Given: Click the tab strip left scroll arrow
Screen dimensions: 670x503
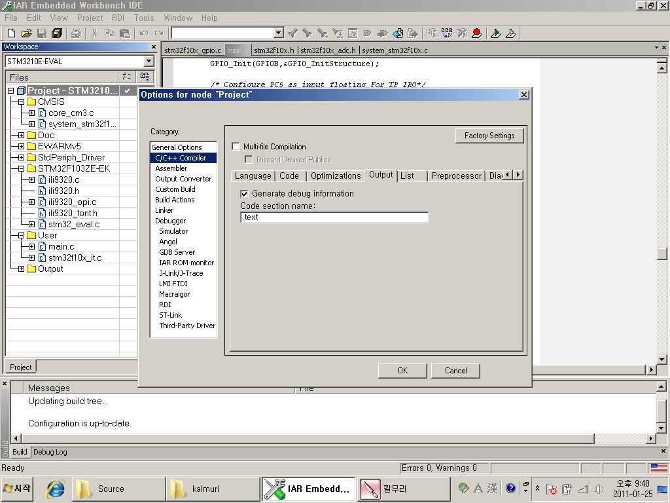Looking at the screenshot, I should pos(508,174).
